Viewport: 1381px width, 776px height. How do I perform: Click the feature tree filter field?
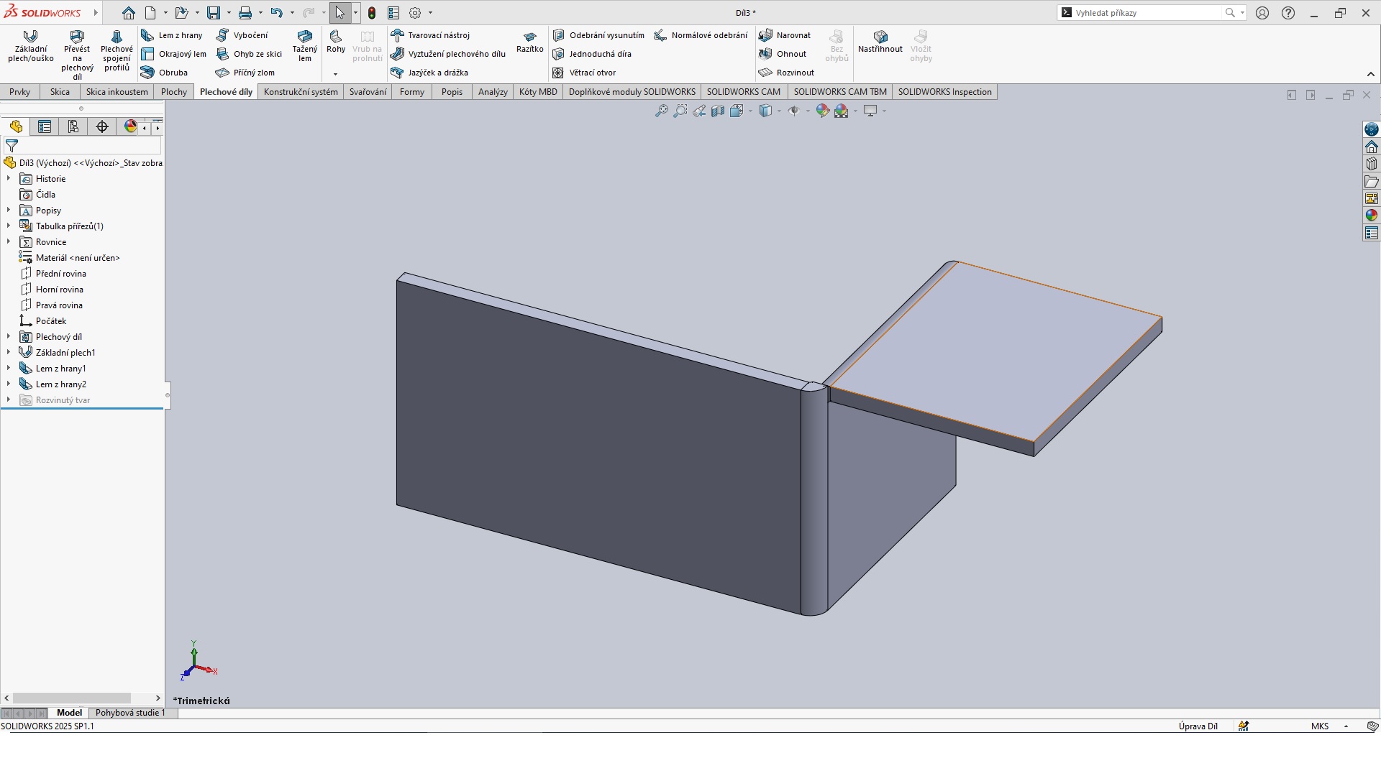(x=82, y=146)
